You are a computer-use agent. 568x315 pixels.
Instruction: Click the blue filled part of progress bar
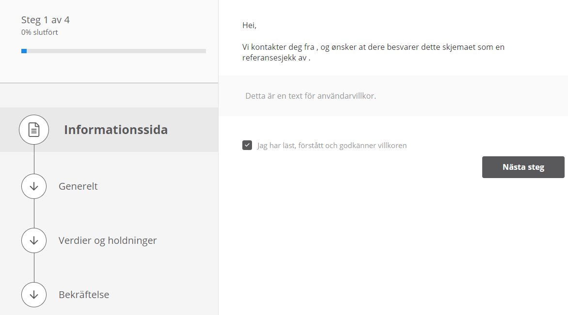(x=24, y=51)
